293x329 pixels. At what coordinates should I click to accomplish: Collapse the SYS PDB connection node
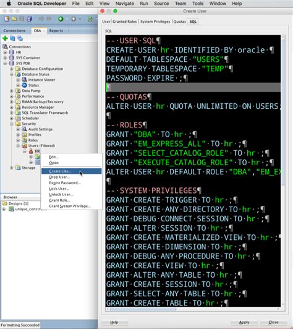point(5,63)
